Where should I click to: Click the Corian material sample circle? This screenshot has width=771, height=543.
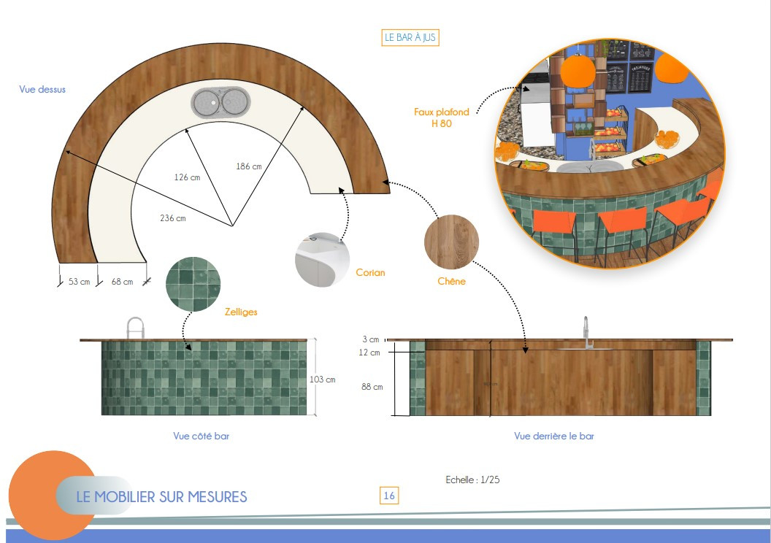322,260
